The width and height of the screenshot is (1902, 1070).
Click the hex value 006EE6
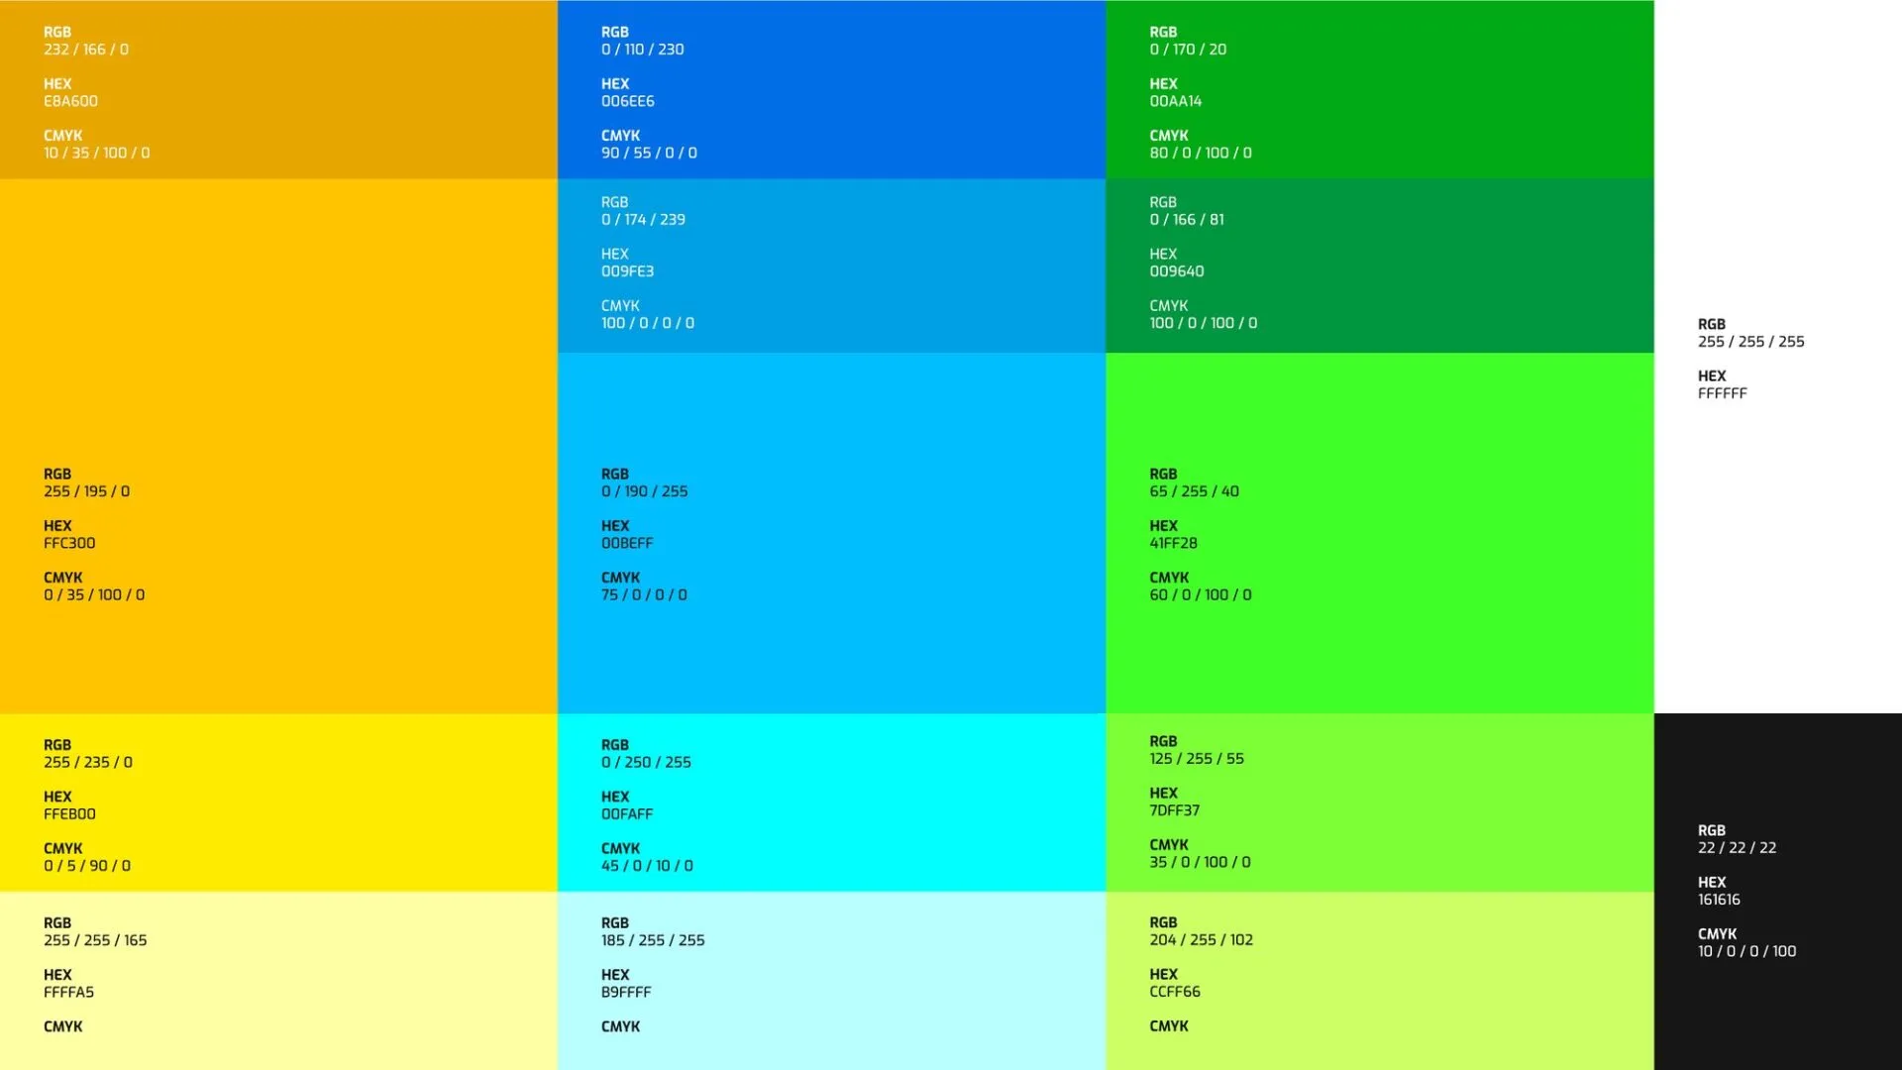click(x=627, y=101)
